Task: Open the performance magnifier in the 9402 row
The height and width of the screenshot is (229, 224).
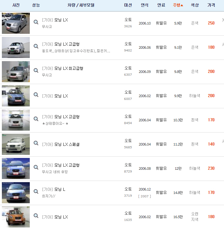Action: (36, 46)
